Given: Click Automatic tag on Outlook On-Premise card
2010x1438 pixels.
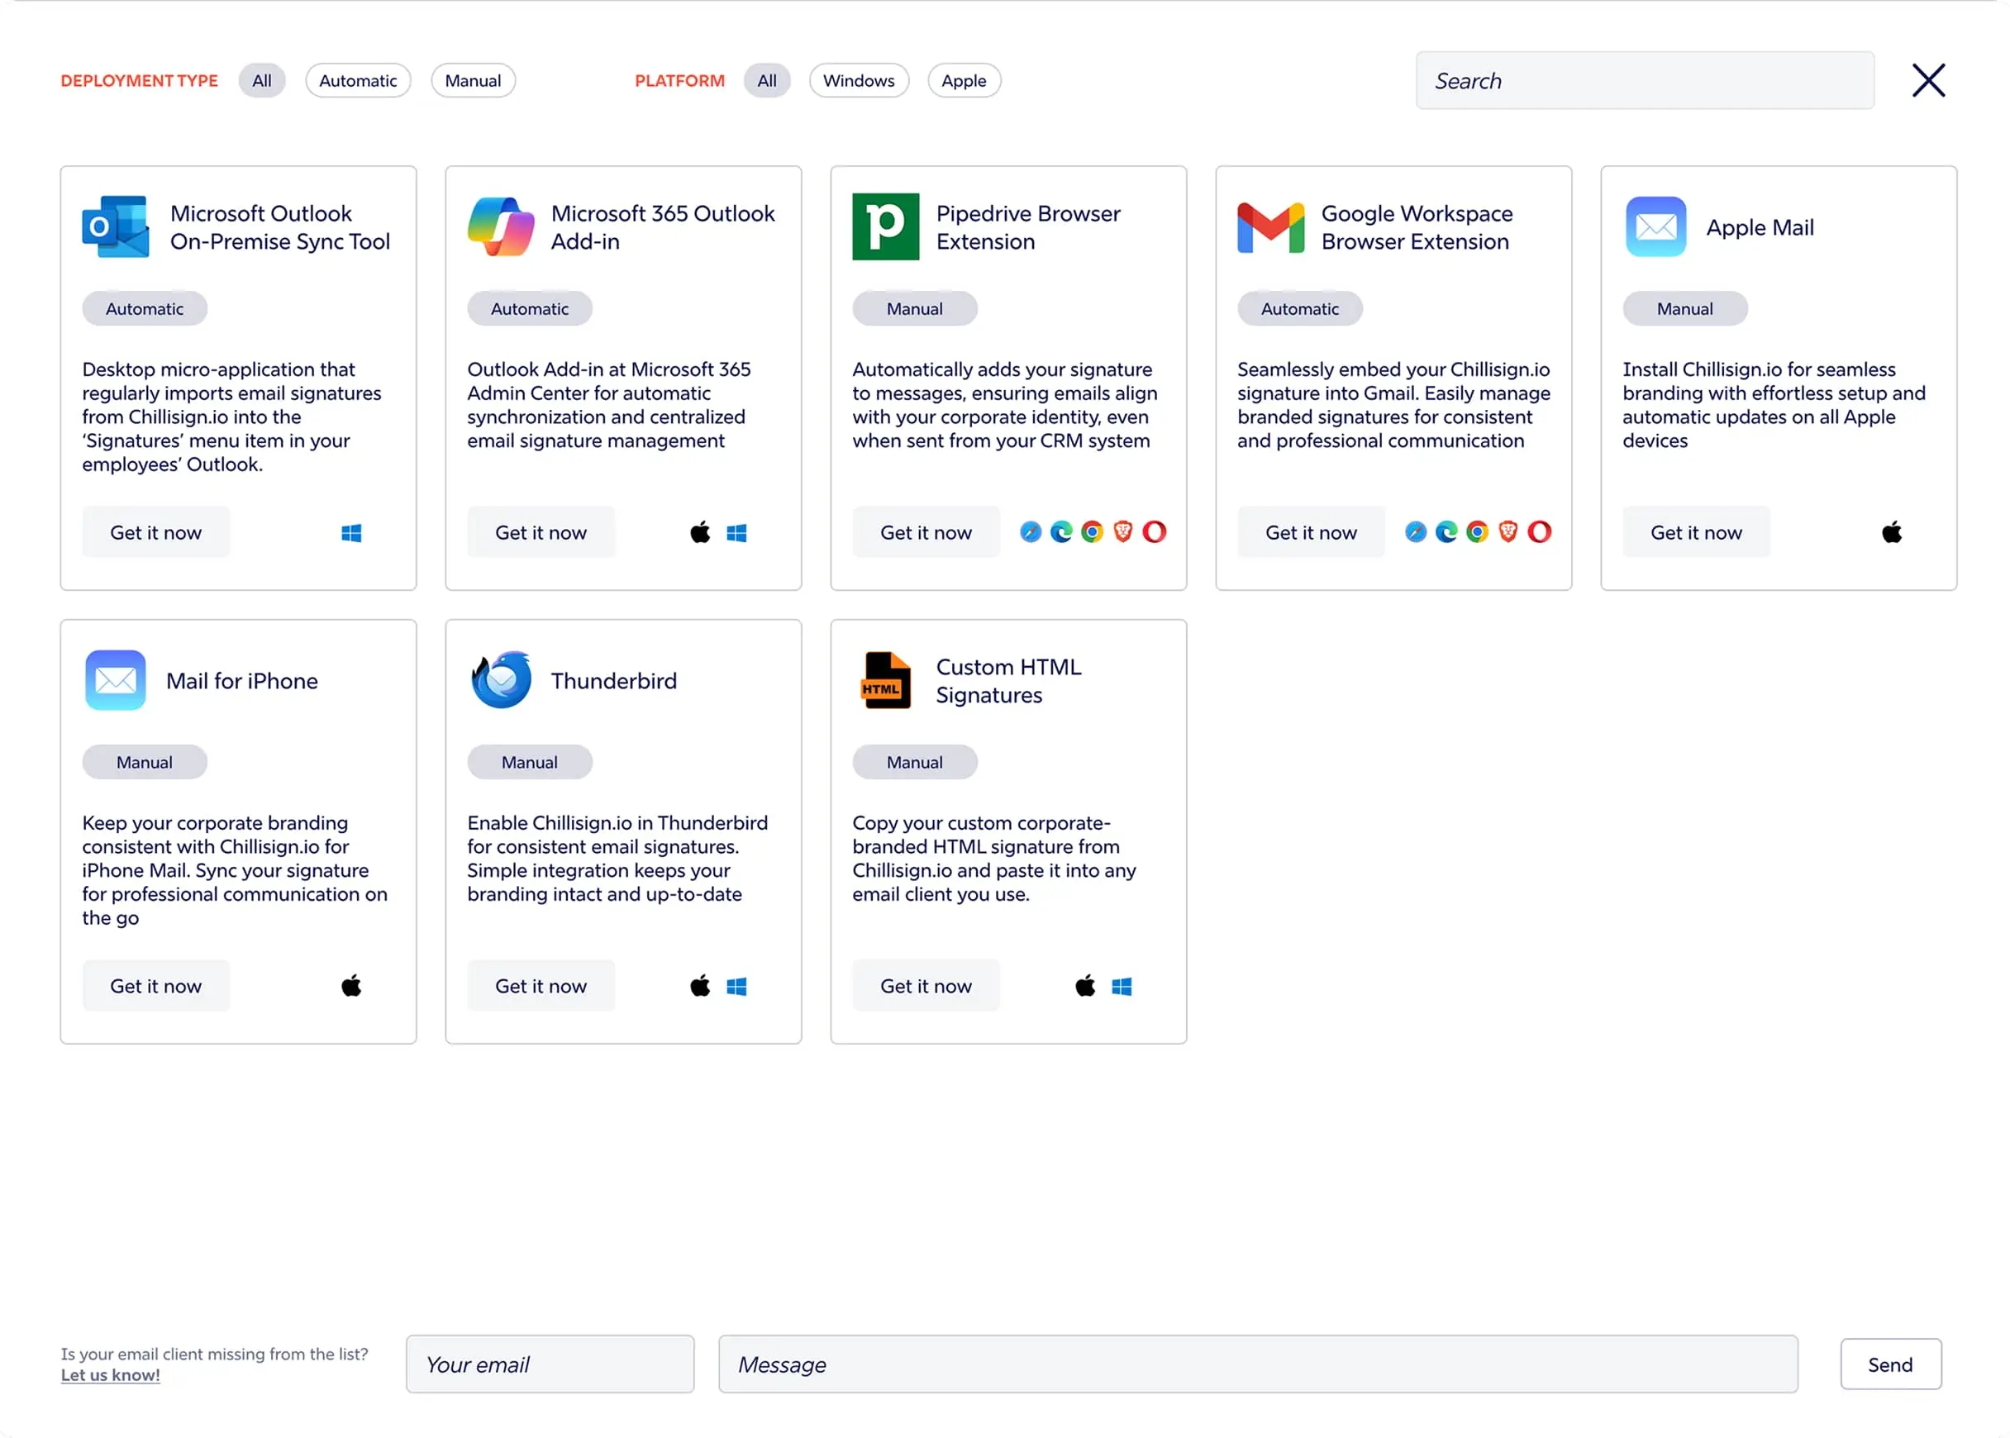Looking at the screenshot, I should click(x=145, y=308).
